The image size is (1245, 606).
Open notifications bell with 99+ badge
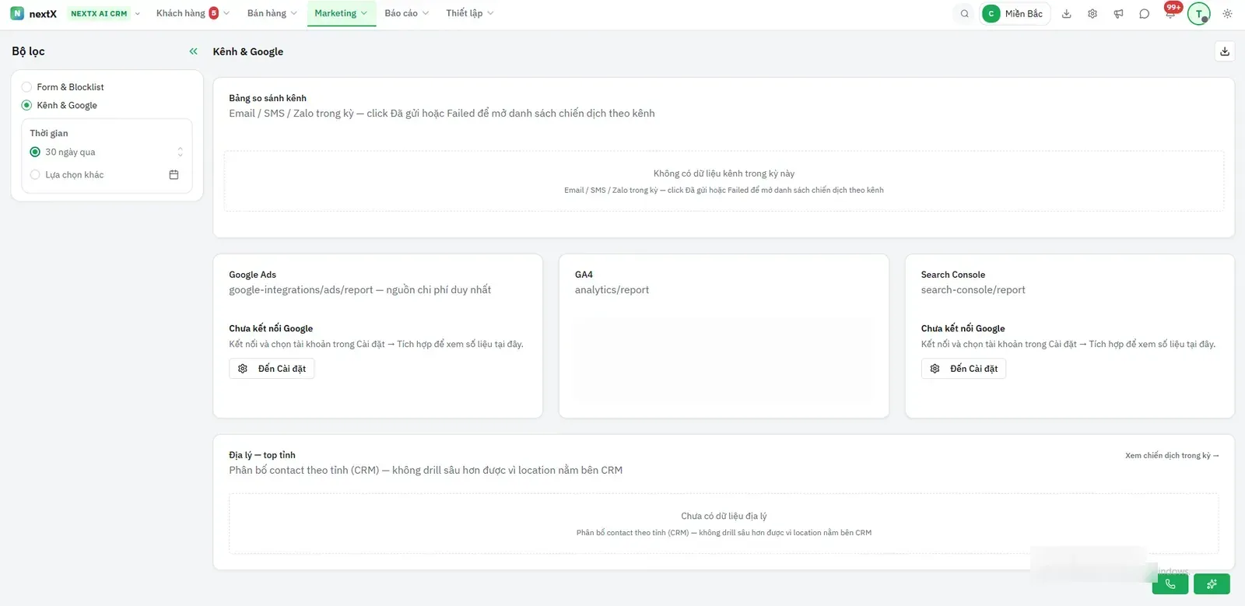pyautogui.click(x=1170, y=12)
